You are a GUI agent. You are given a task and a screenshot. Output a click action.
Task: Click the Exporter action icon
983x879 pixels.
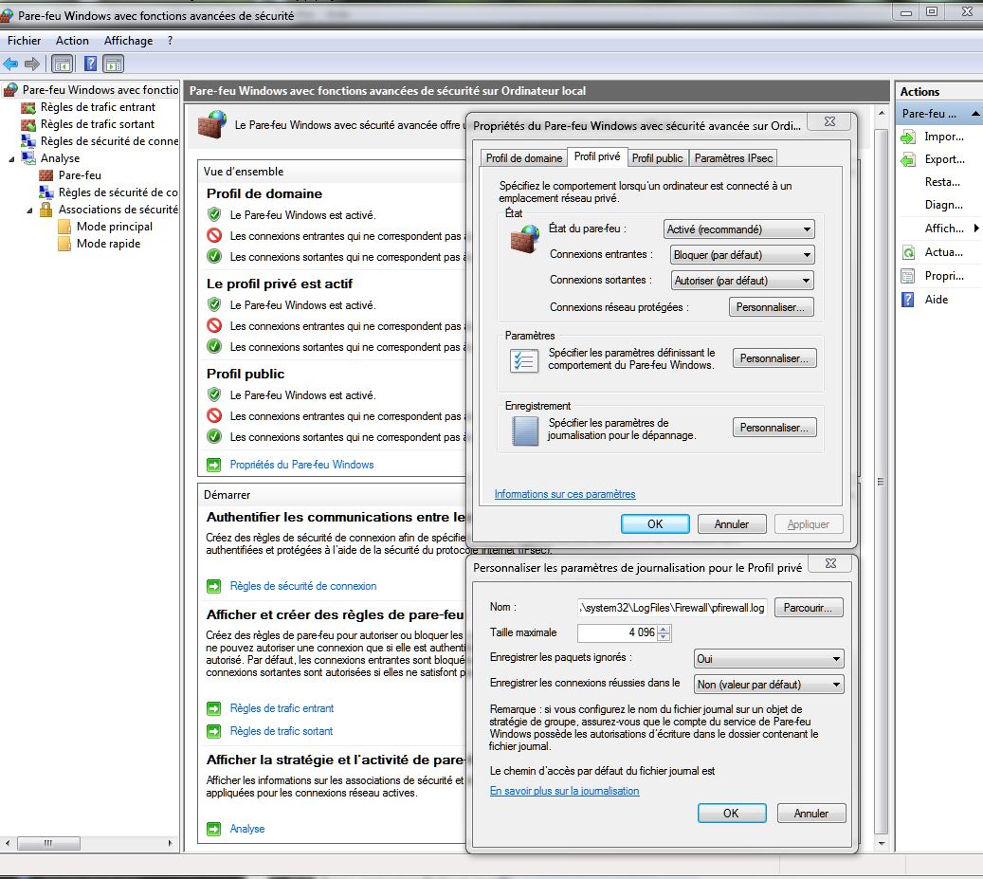tap(908, 160)
